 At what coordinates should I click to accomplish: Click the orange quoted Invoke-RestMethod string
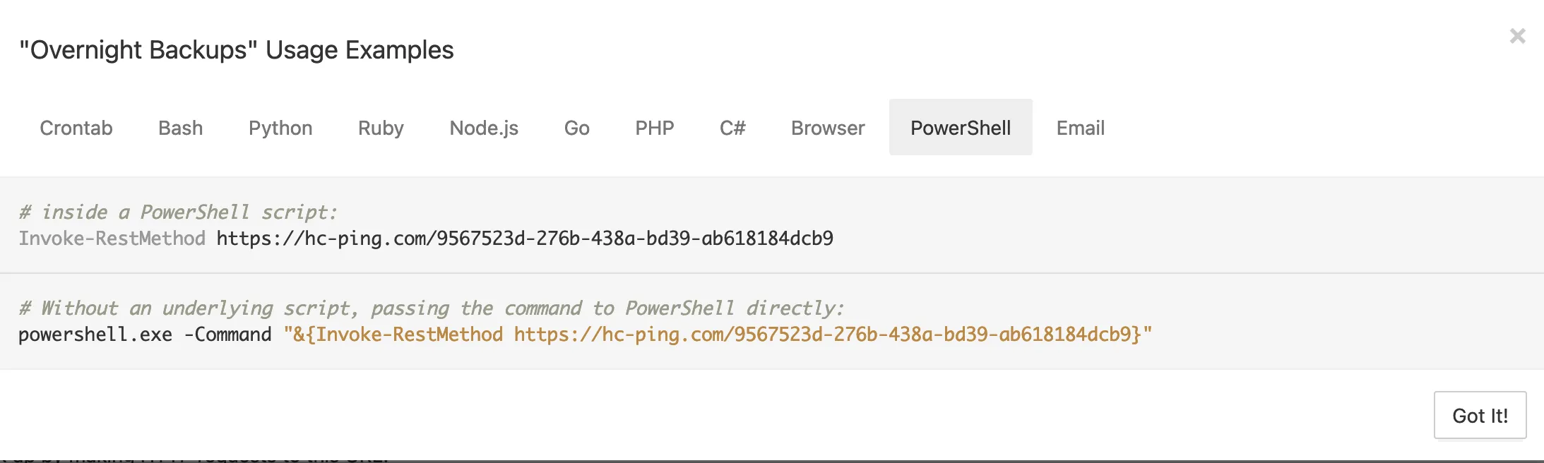pos(718,335)
